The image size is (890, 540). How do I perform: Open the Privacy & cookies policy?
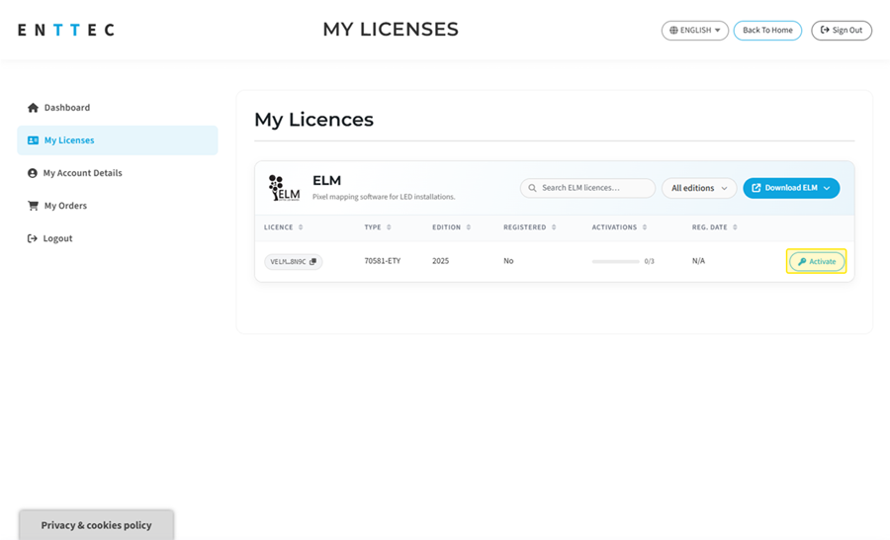point(97,524)
